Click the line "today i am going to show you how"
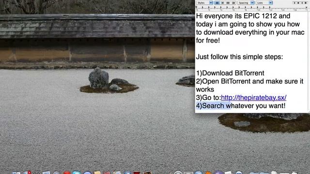 (248, 24)
